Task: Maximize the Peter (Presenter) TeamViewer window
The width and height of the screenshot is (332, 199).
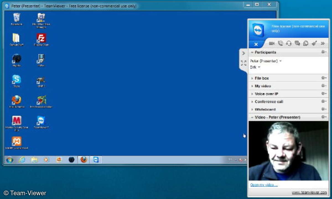Action: (x=257, y=4)
